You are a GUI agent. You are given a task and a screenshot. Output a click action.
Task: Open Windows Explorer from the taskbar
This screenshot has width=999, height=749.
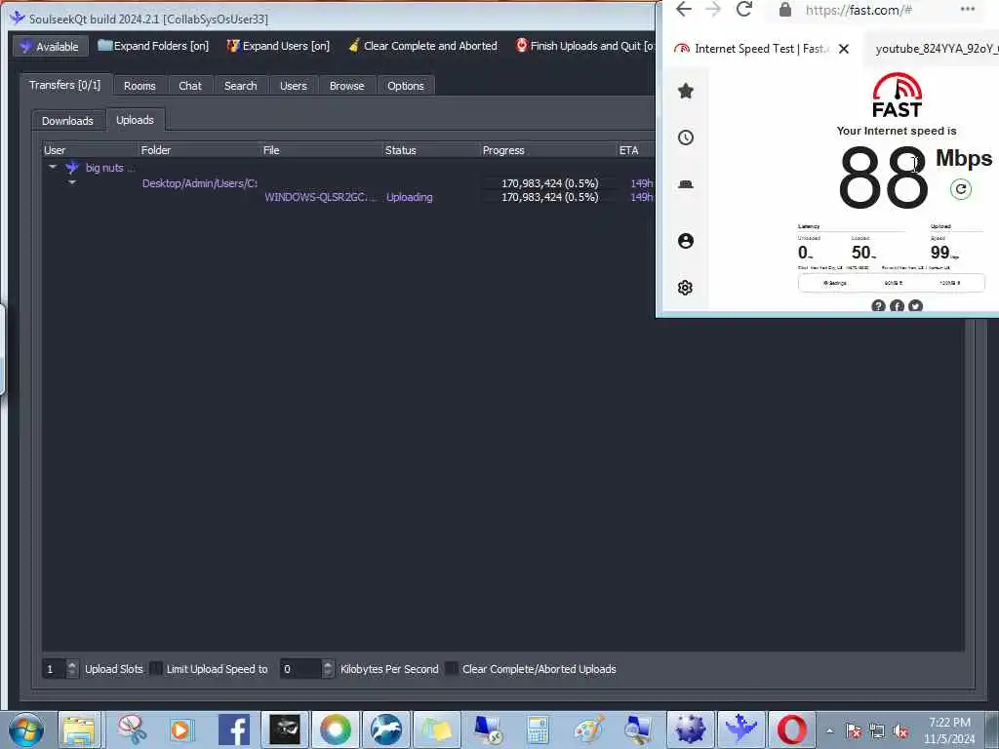coord(80,729)
